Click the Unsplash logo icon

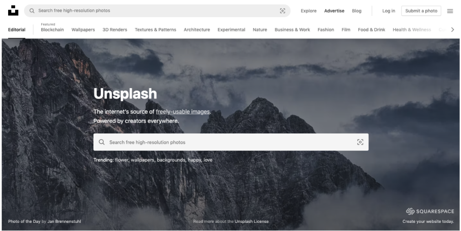(13, 11)
